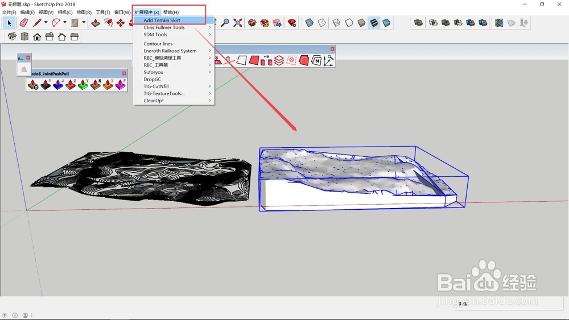Click the M-labeled pages icon in floating toolbar
The height and width of the screenshot is (320, 569).
(x=316, y=60)
